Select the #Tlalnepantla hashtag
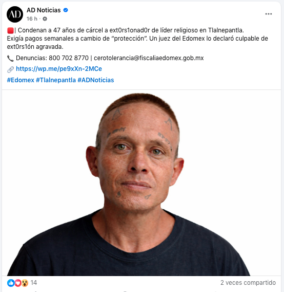Viewport: 284px width, 292px height. (x=56, y=80)
